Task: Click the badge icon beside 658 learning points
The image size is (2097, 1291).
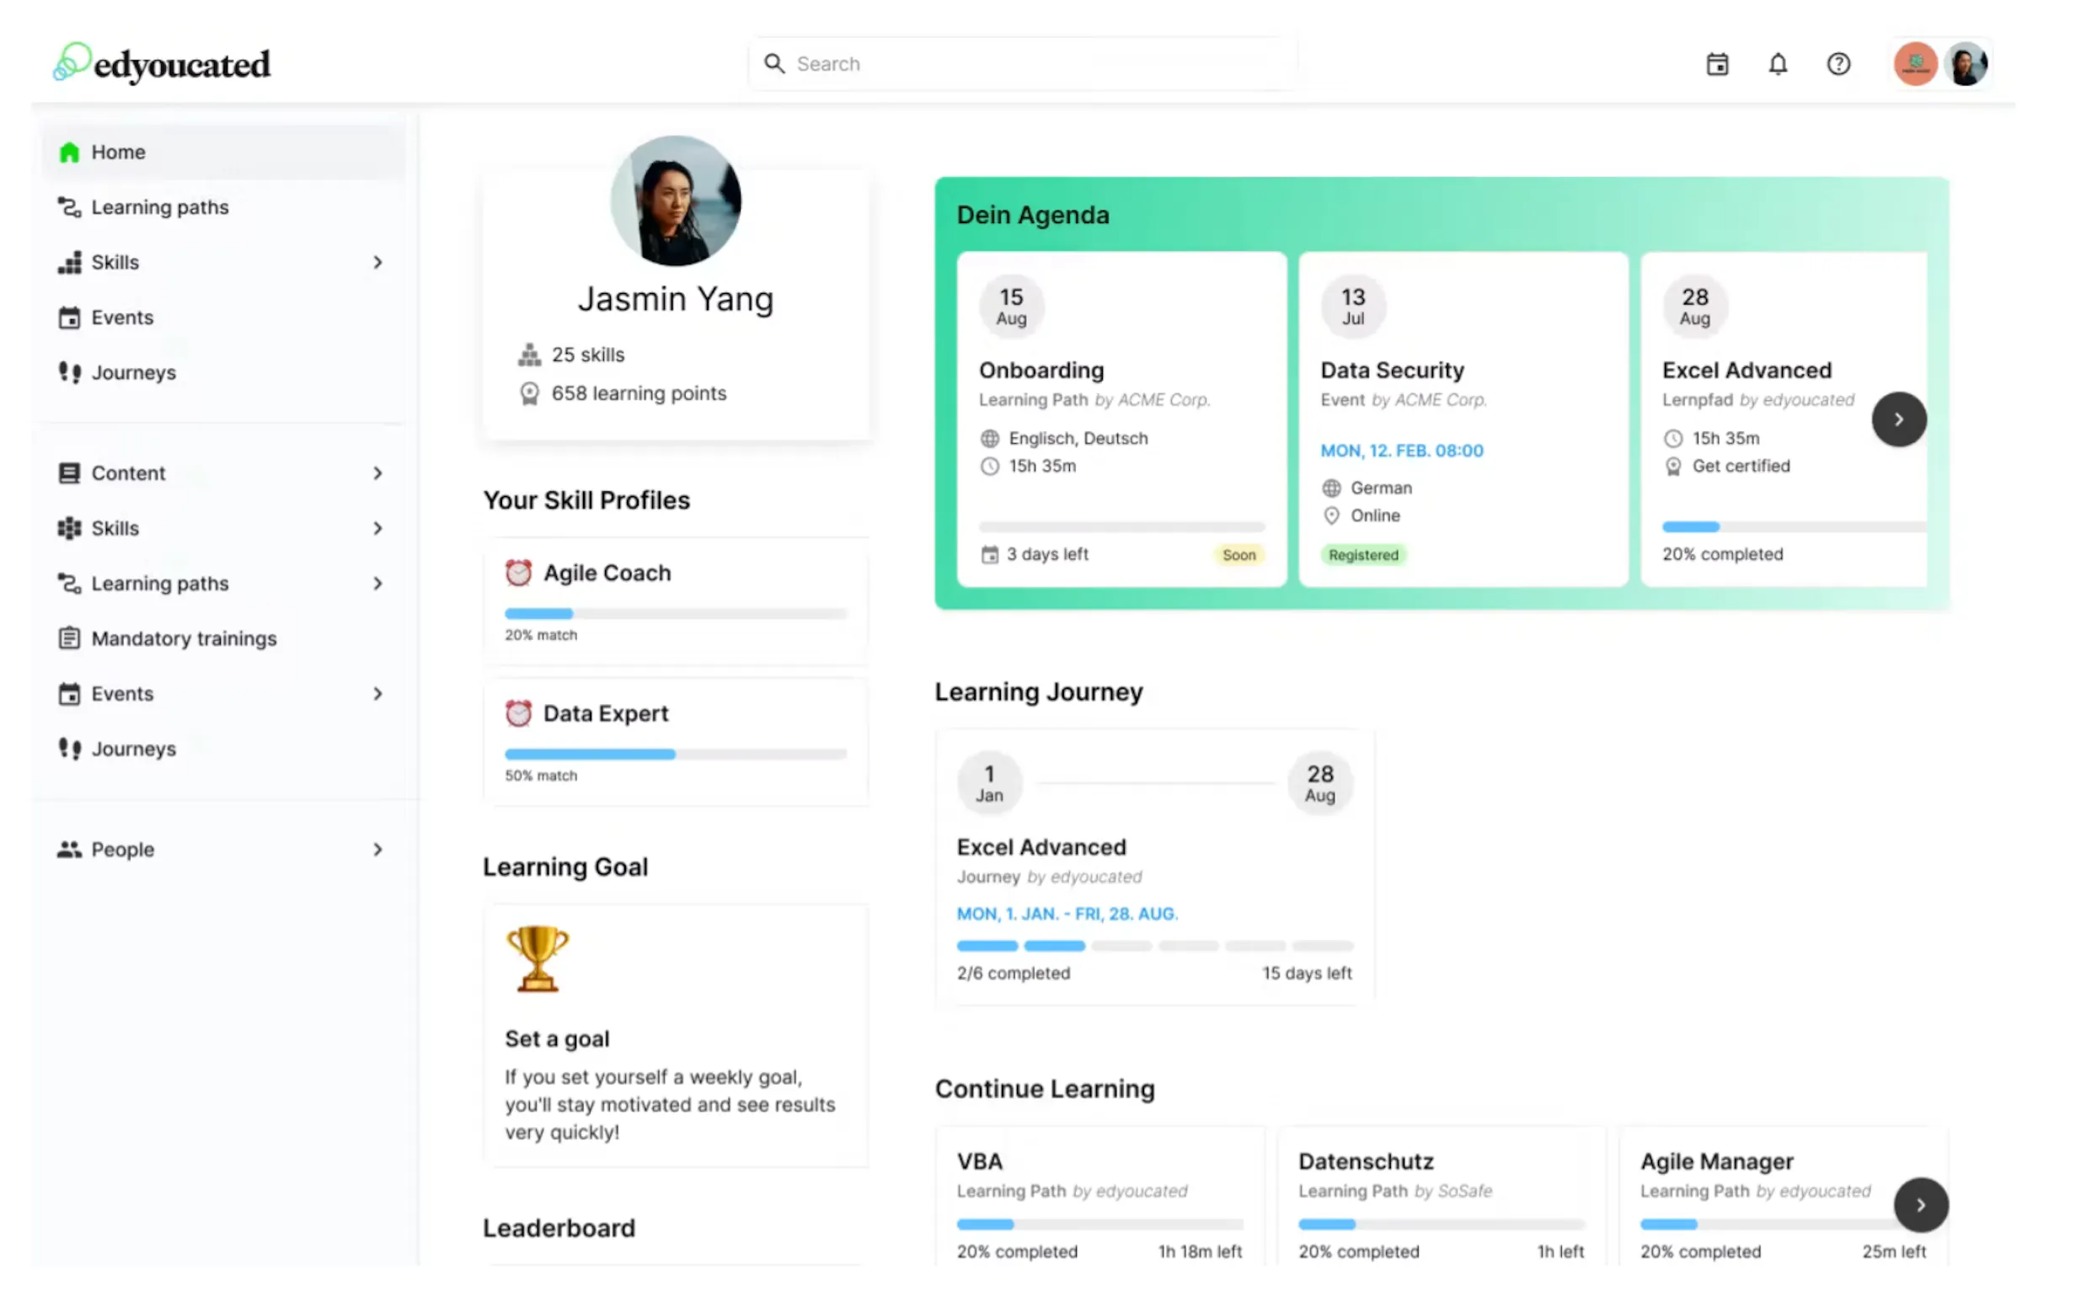Action: (x=530, y=393)
